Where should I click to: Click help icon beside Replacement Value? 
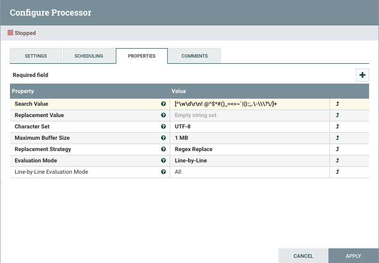(164, 115)
